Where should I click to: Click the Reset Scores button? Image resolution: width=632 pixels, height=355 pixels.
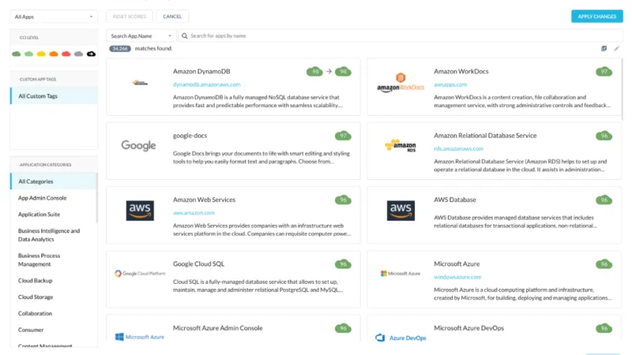tap(130, 17)
